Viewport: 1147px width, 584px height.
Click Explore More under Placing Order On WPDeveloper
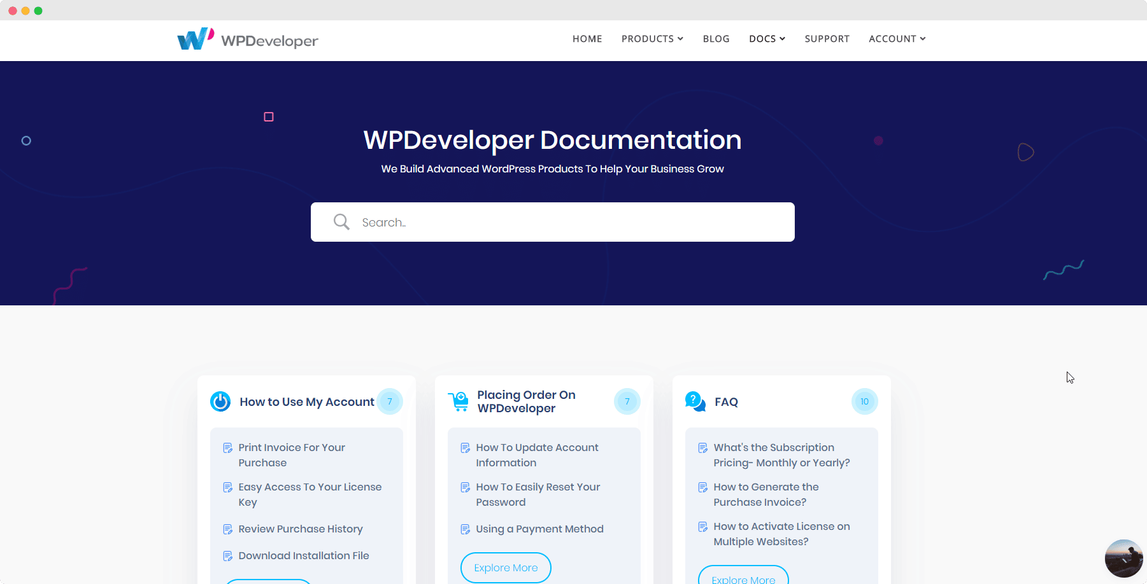(505, 567)
